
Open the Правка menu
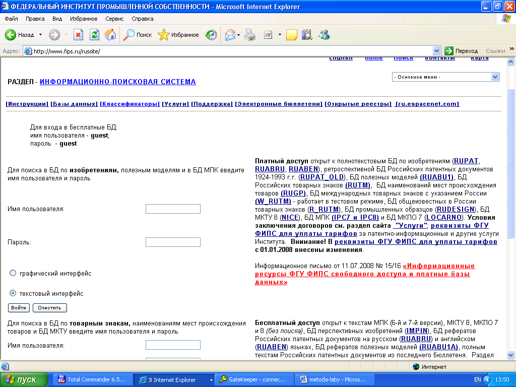point(35,19)
